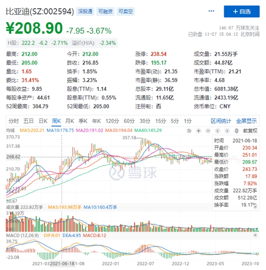Switch to the 5分 chart tab
Viewport: 266px width, 270px height.
(x=175, y=121)
